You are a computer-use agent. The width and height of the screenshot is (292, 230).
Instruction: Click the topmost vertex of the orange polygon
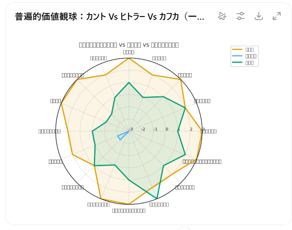[129, 58]
